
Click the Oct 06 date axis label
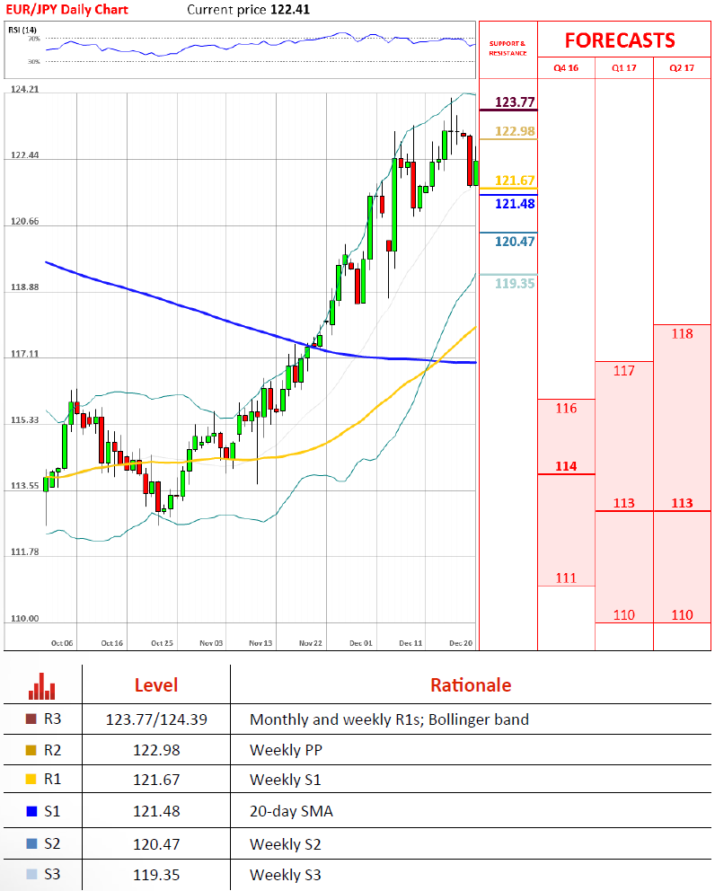pyautogui.click(x=62, y=643)
